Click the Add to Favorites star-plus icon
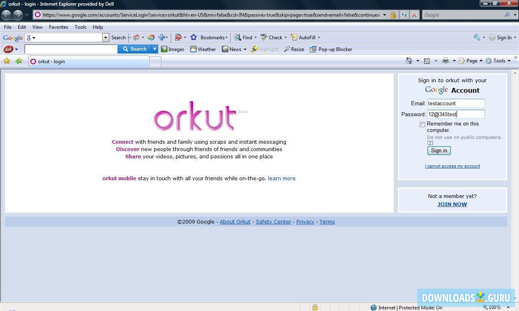The image size is (519, 311). pyautogui.click(x=19, y=61)
